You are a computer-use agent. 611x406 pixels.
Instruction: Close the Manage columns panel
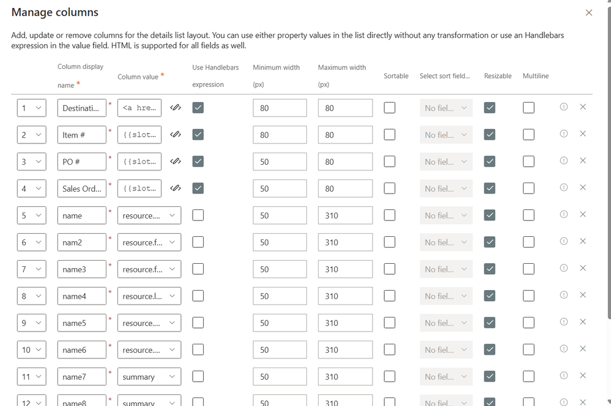[x=589, y=13]
